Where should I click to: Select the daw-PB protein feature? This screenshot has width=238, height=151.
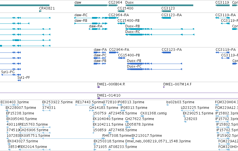point(100,64)
